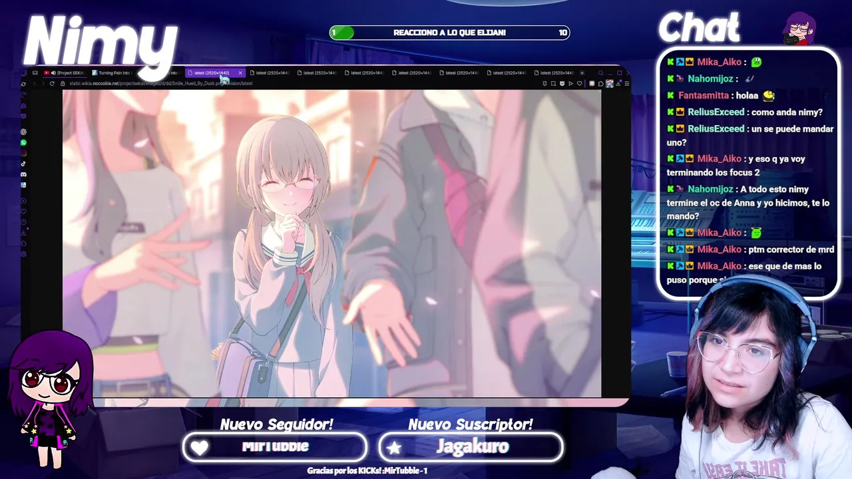This screenshot has height=479, width=852.
Task: Bookmark the page with the heart icon in the address bar
Action: [580, 84]
